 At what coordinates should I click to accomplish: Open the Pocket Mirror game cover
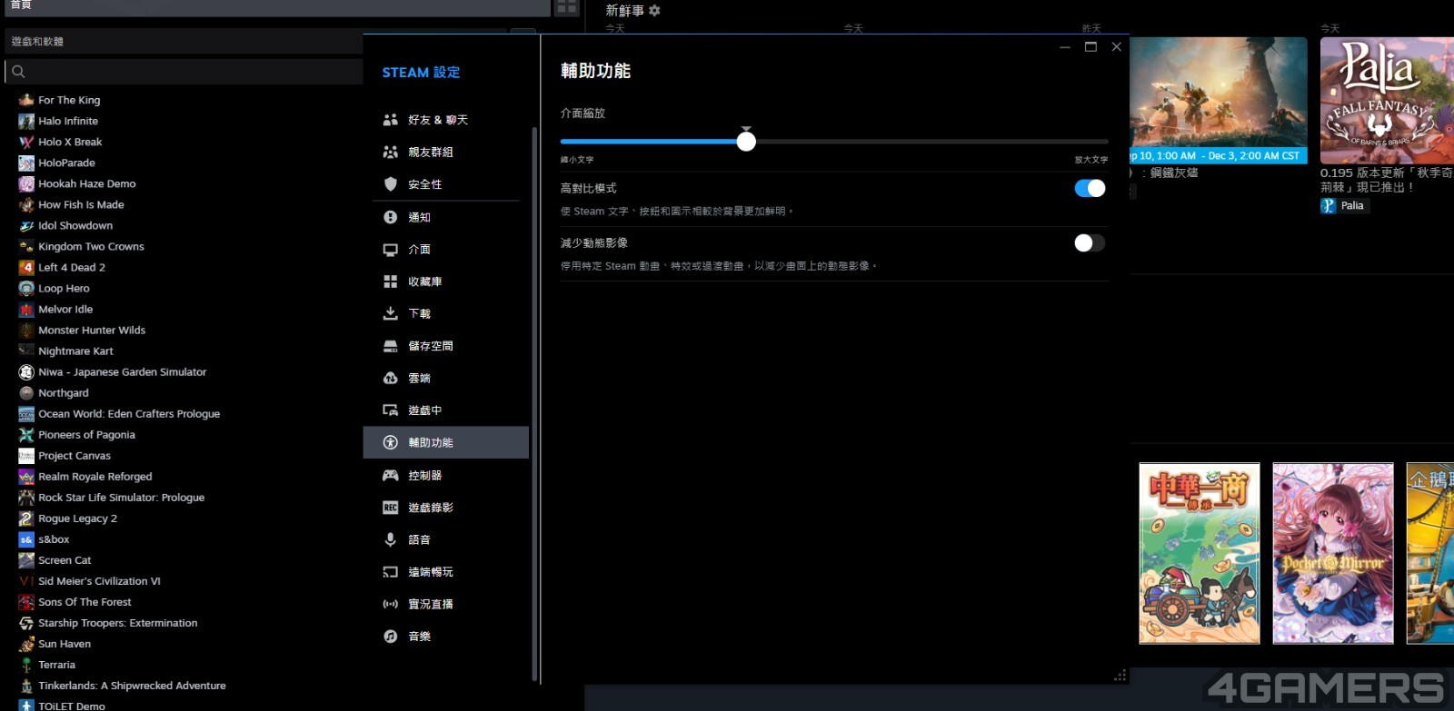click(1333, 553)
